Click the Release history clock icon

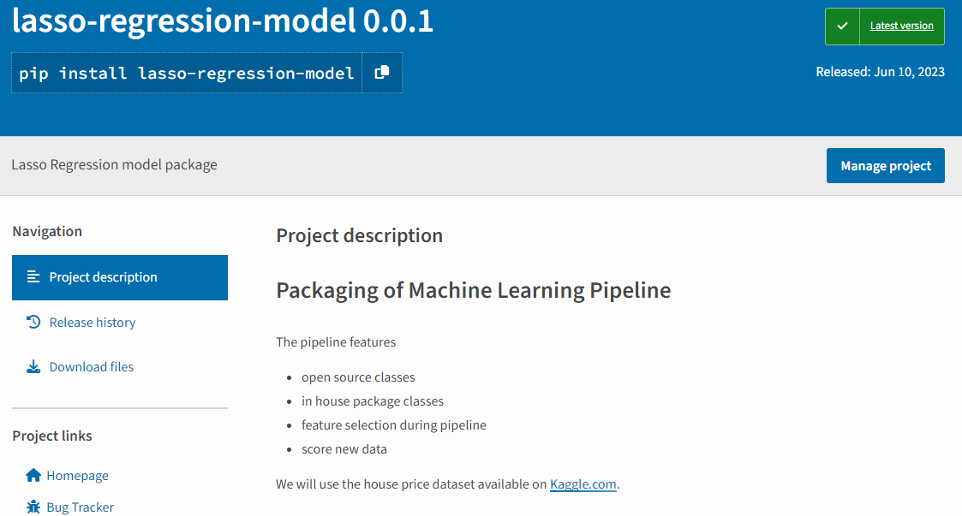pos(33,323)
